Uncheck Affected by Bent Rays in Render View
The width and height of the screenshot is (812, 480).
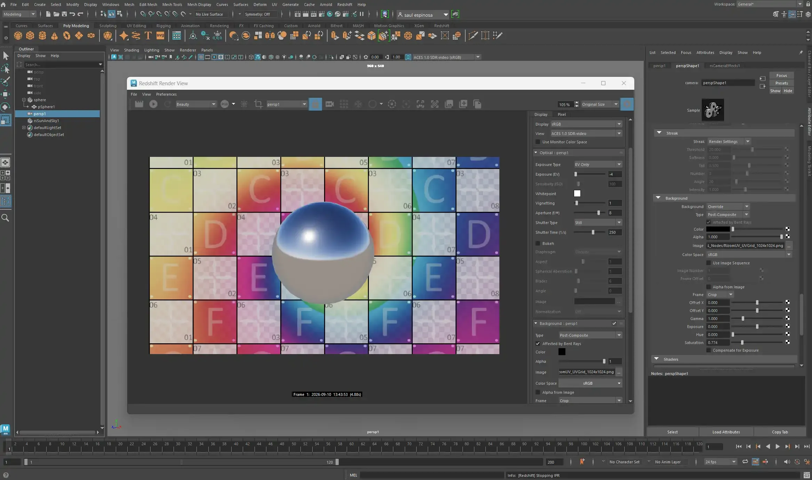(x=538, y=344)
